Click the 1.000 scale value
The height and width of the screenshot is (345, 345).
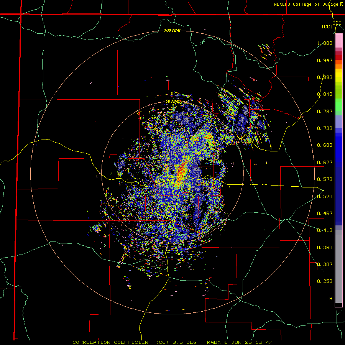tap(325, 43)
